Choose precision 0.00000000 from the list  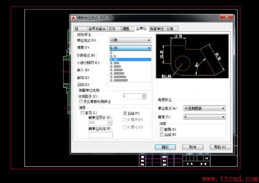click(130, 80)
